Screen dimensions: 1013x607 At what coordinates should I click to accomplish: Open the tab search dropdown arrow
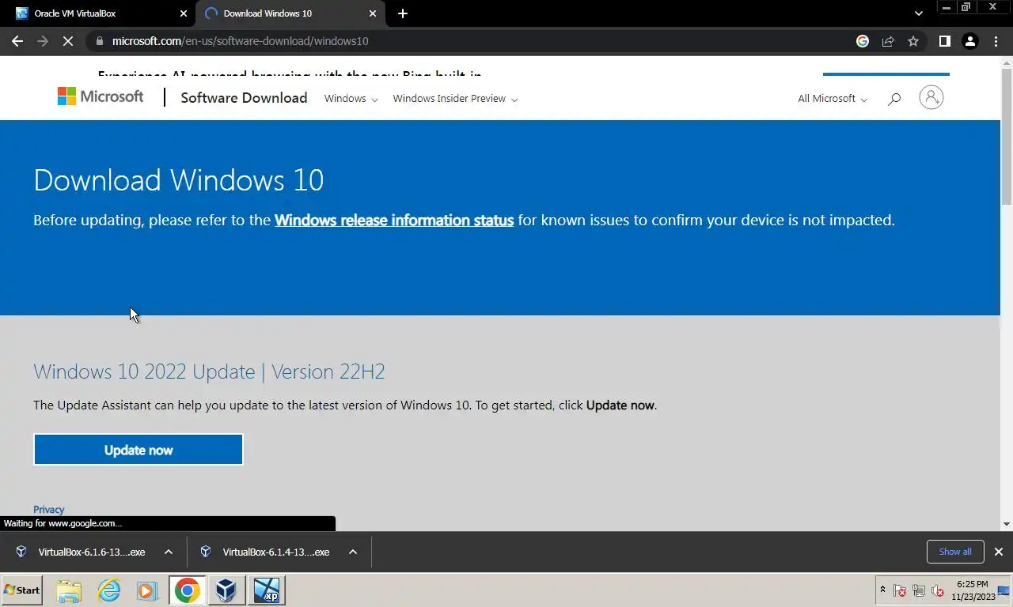pyautogui.click(x=918, y=13)
